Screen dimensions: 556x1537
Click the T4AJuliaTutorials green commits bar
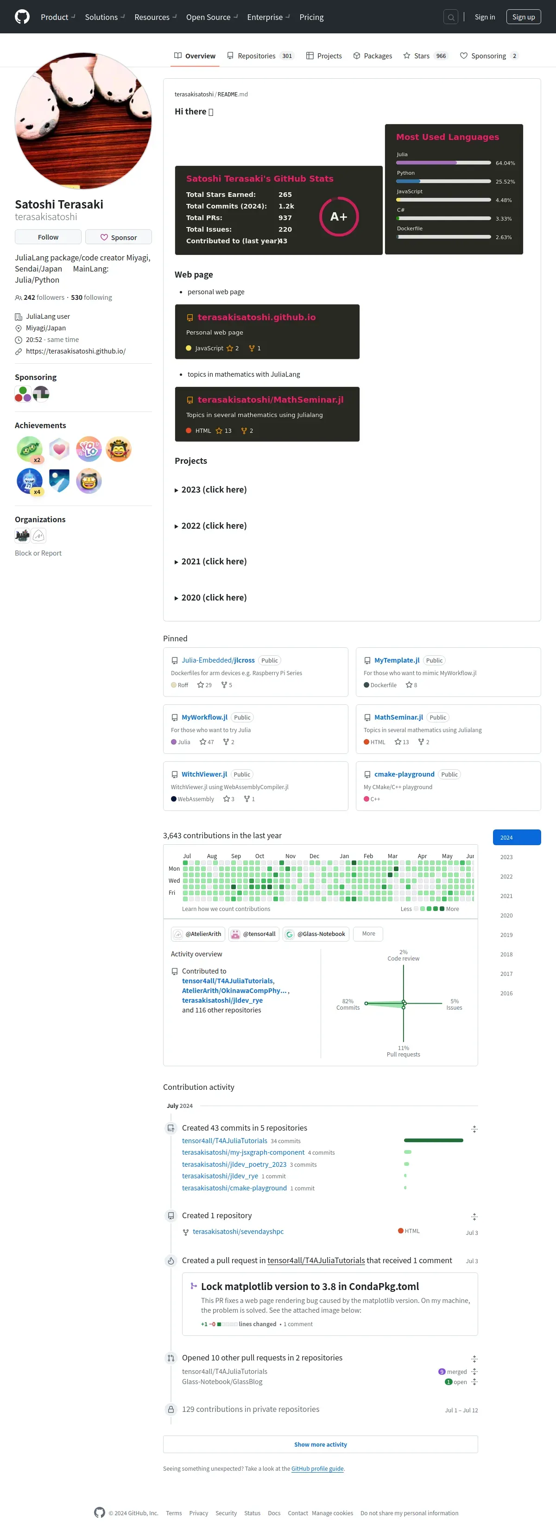click(x=434, y=1140)
